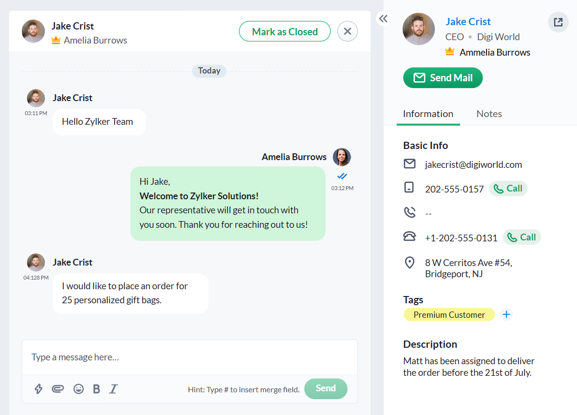Call the landline number +1-202-555-0131
577x415 pixels.
[x=522, y=237]
